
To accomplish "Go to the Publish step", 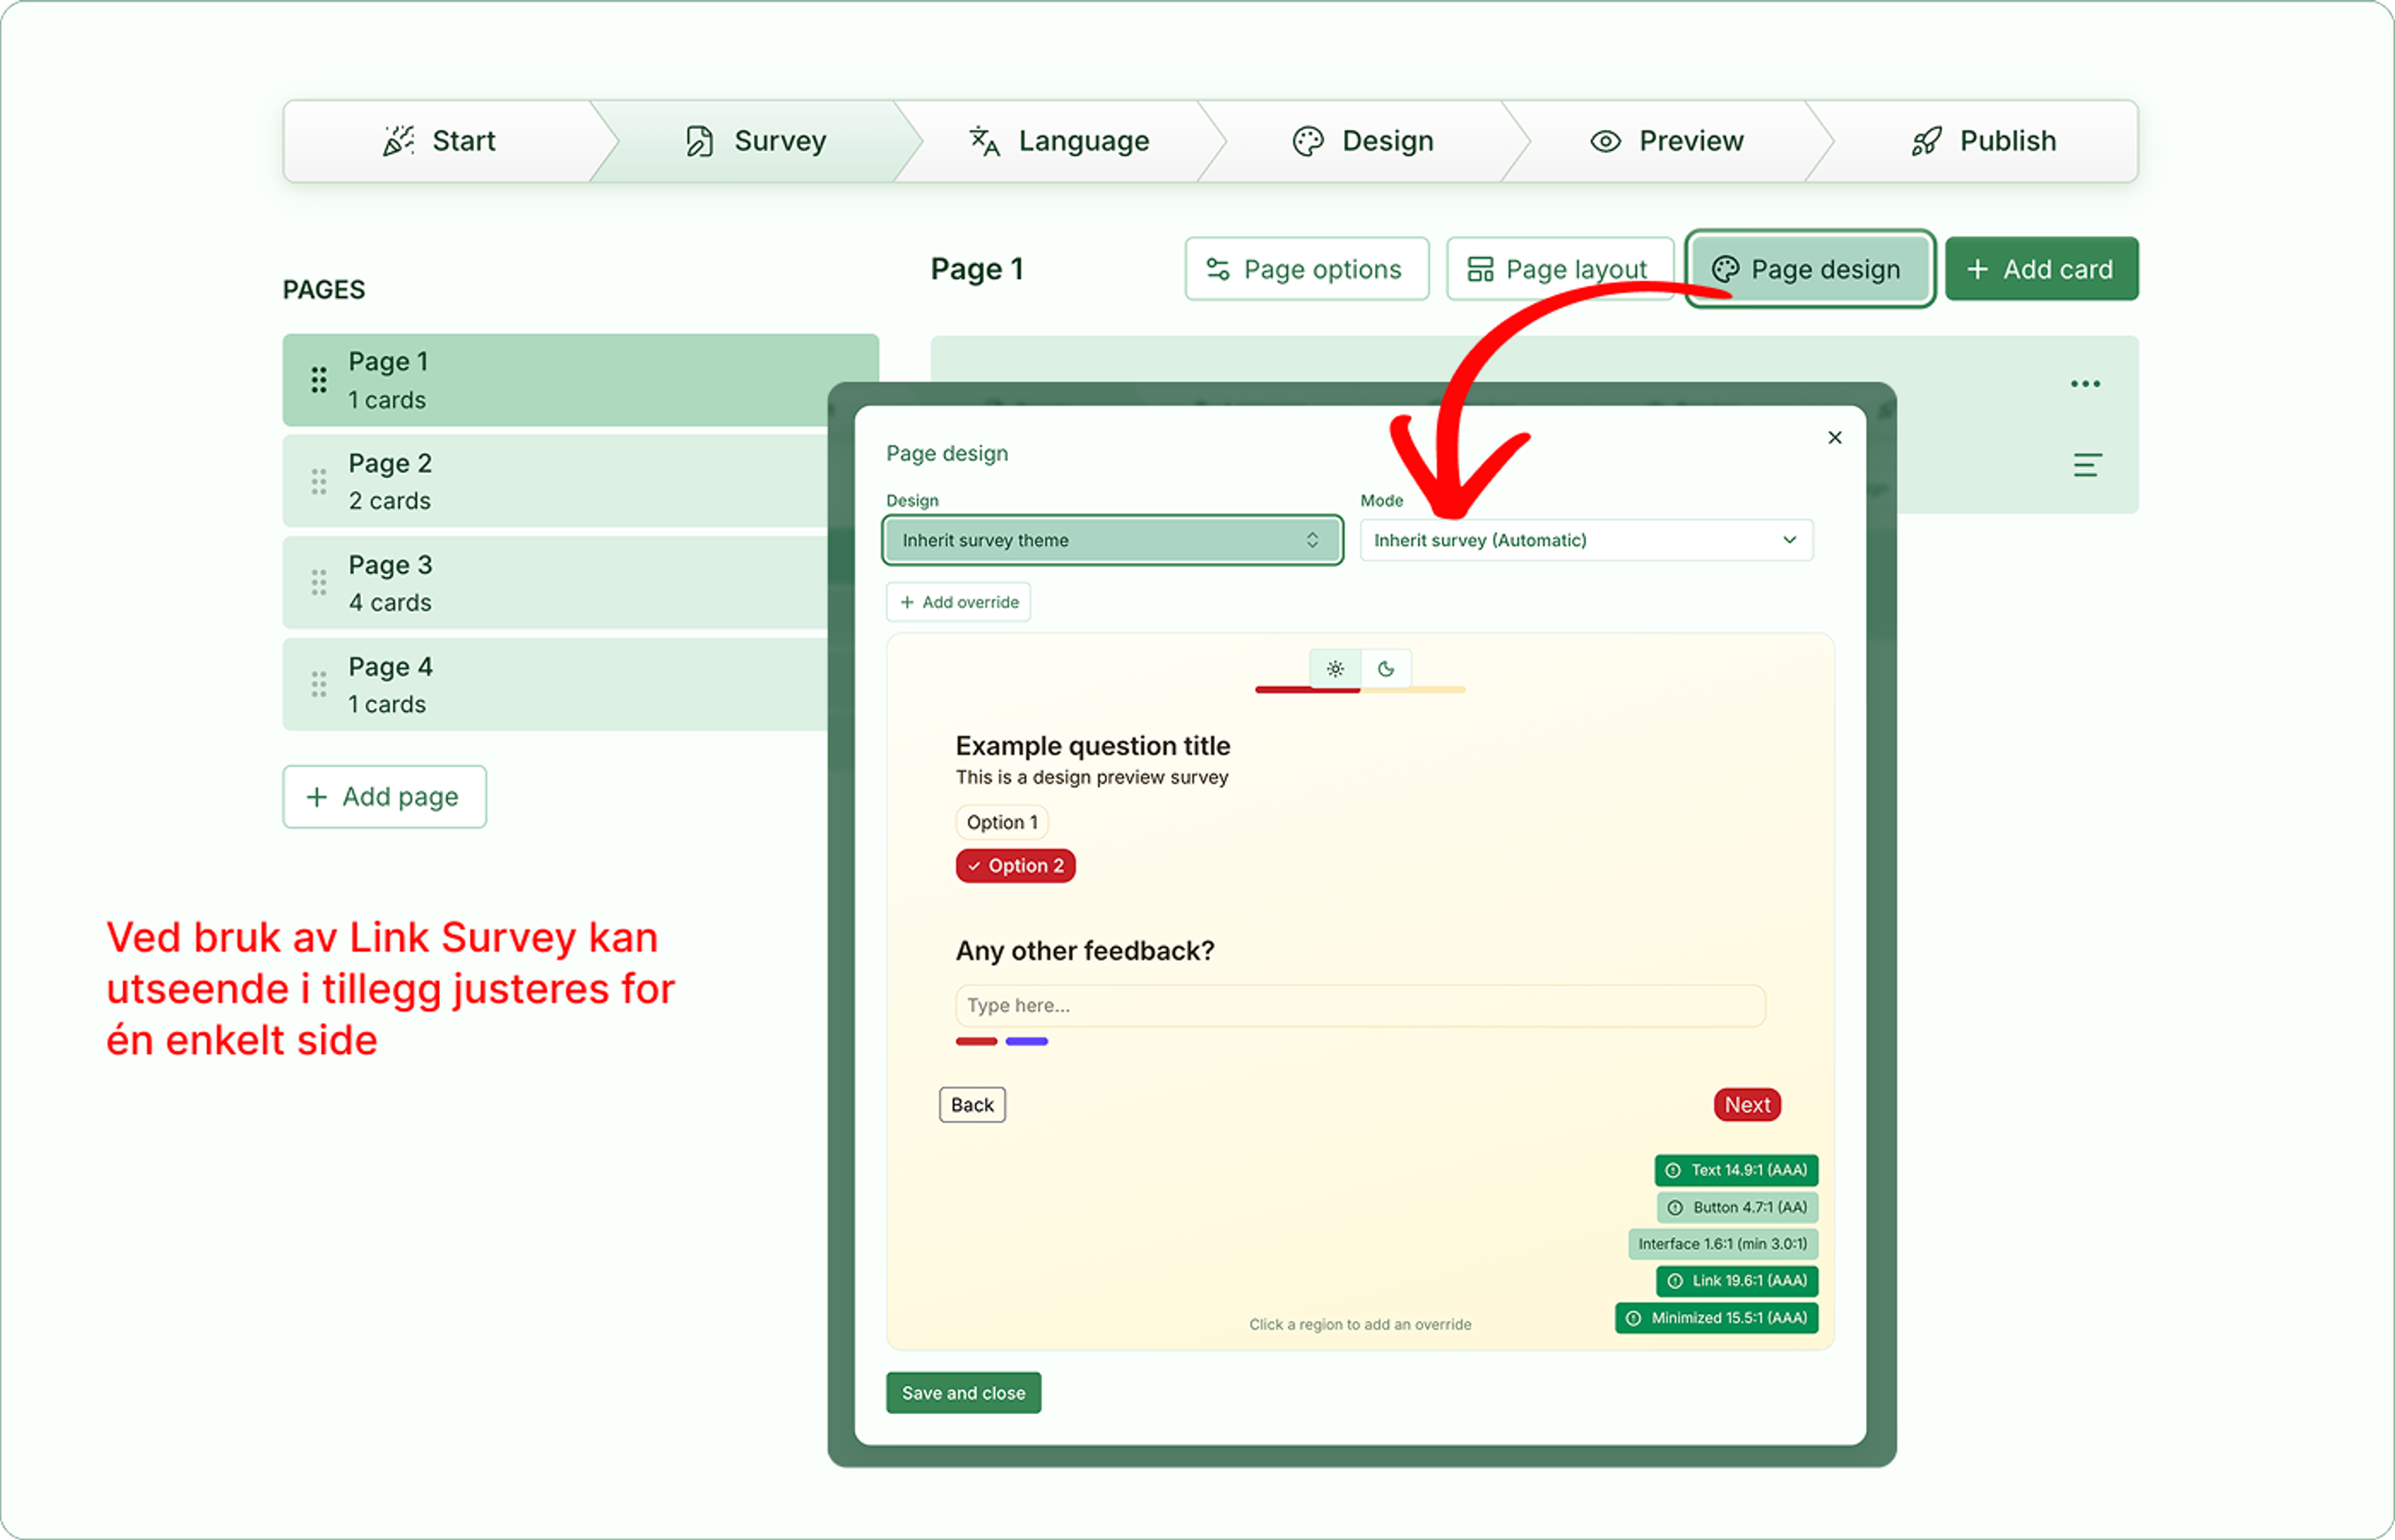I will tap(1983, 141).
